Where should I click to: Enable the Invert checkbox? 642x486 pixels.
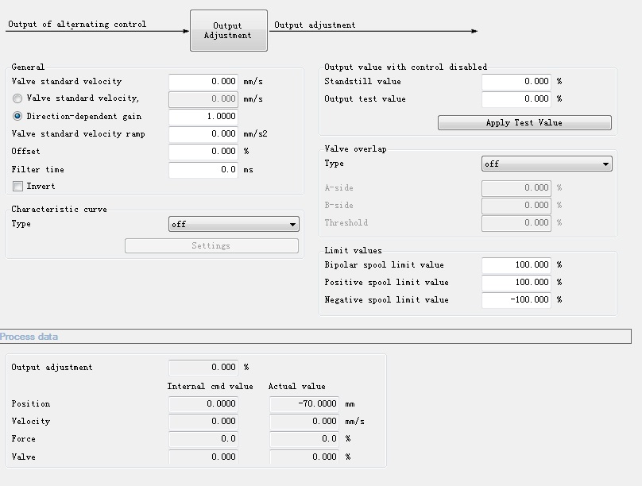[x=17, y=187]
